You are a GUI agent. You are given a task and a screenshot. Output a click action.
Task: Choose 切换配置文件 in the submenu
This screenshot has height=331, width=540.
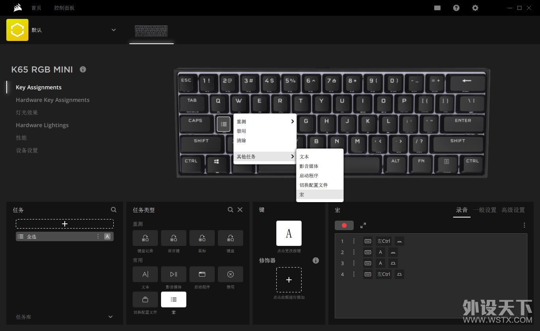click(320, 185)
